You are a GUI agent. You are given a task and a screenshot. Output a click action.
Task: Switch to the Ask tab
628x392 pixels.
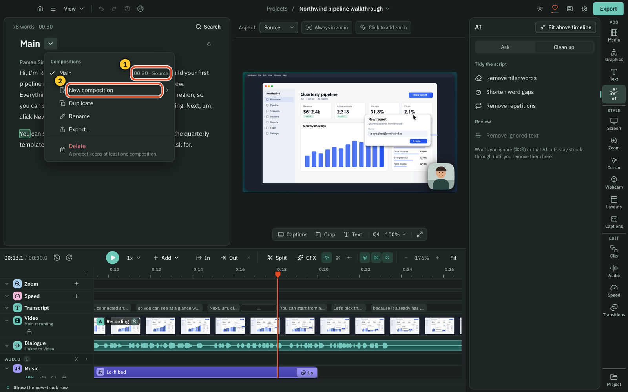click(x=505, y=47)
